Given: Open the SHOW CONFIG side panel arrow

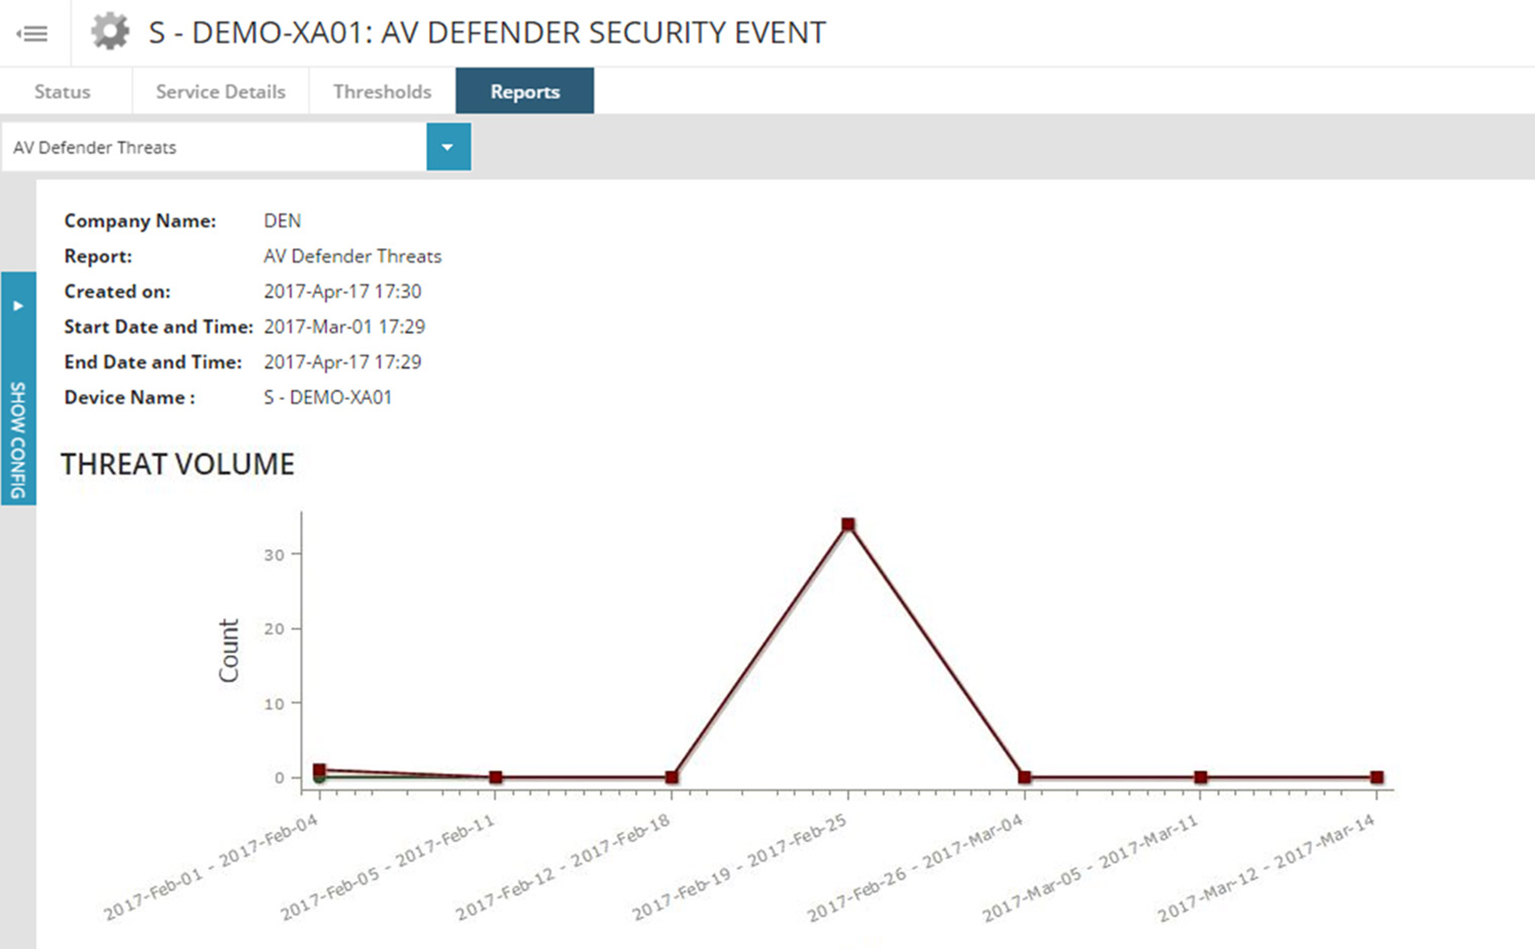Looking at the screenshot, I should click(x=18, y=305).
